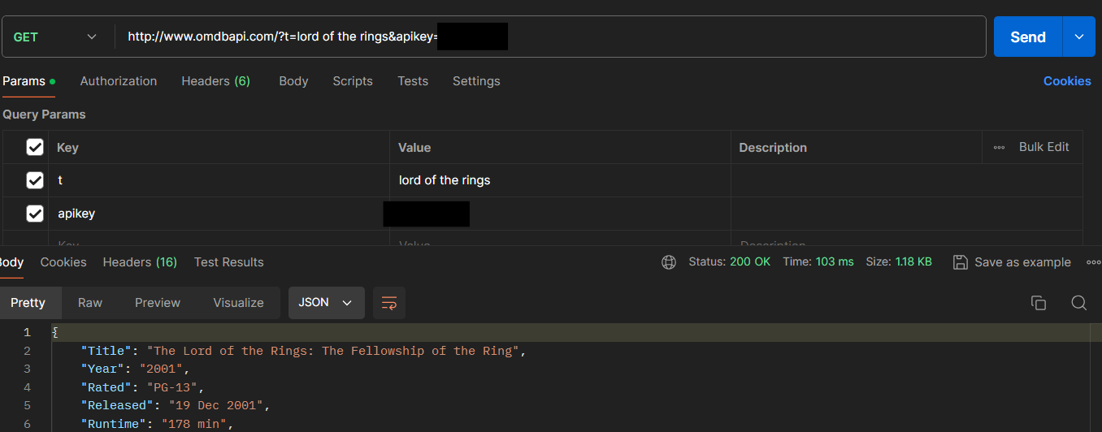Click the ellipsis icon next to Bulk Edit
1102x432 pixels.
(1000, 147)
